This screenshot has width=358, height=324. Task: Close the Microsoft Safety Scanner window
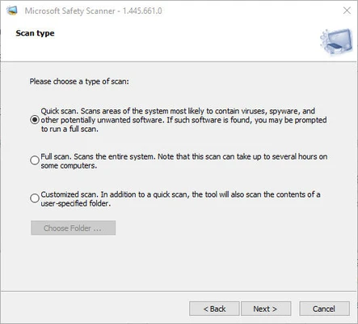coord(347,11)
